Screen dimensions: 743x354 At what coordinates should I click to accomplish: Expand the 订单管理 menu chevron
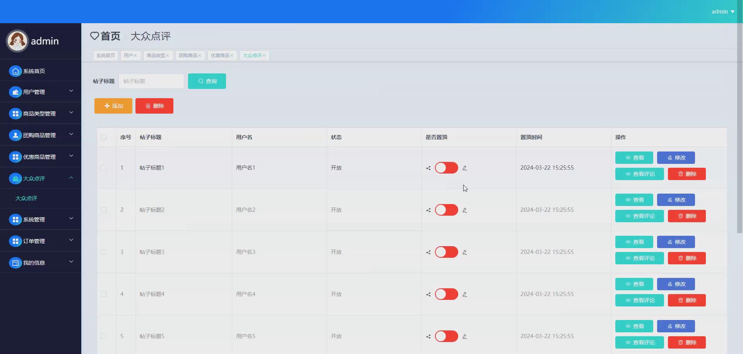pyautogui.click(x=71, y=240)
